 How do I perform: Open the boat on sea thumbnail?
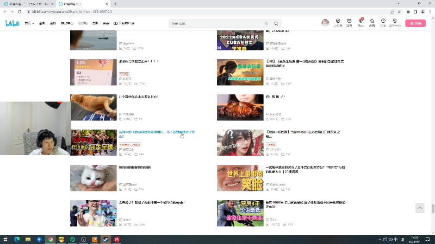tap(94, 40)
